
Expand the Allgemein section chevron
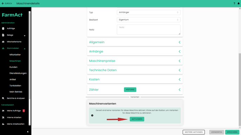[179, 42]
